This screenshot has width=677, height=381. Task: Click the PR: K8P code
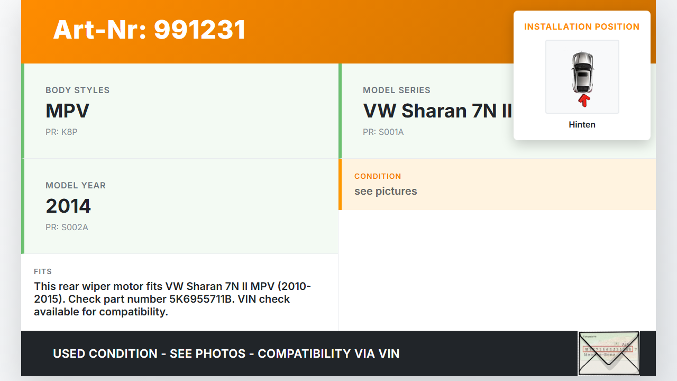point(61,132)
